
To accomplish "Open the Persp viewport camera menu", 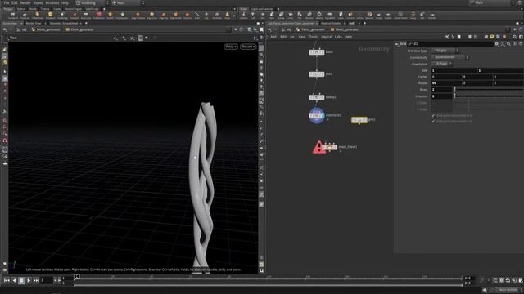I will (x=231, y=47).
